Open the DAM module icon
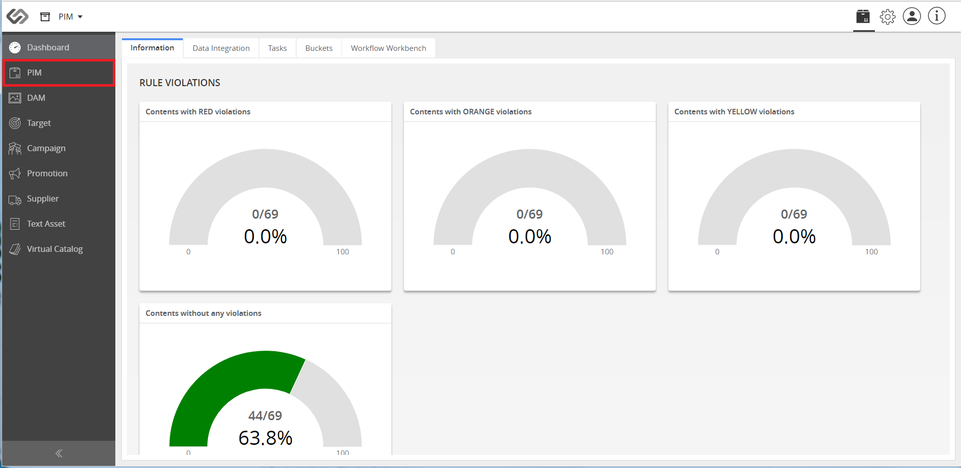The image size is (961, 468). tap(15, 98)
